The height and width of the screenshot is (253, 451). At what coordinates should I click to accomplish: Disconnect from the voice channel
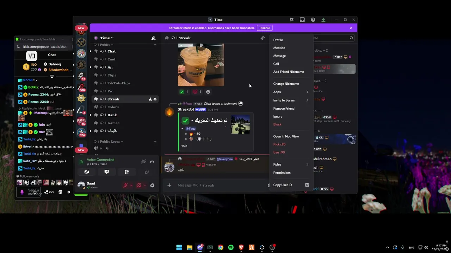(152, 162)
